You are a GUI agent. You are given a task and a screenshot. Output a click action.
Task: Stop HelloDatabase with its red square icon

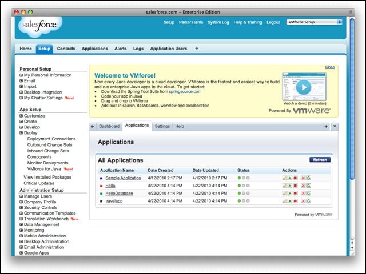pos(295,193)
